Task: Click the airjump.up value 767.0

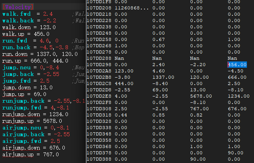Action: (x=51, y=155)
